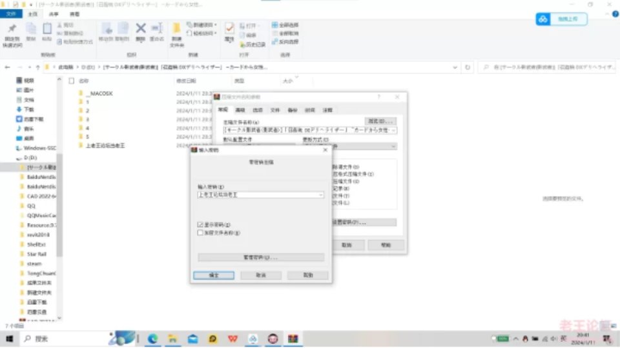Open recent locations dropdown beside Forward arrow

29,68
